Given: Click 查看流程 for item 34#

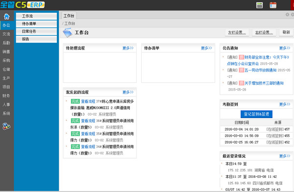Looking at the screenshot, I should click(x=88, y=146).
